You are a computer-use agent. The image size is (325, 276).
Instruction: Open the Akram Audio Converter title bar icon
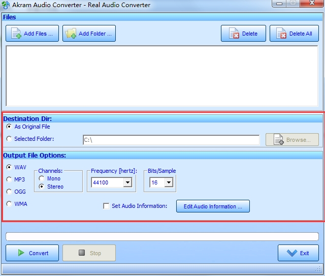pyautogui.click(x=5, y=5)
